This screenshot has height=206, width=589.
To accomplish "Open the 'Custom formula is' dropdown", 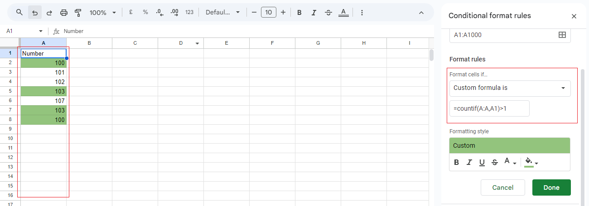I will [x=510, y=88].
